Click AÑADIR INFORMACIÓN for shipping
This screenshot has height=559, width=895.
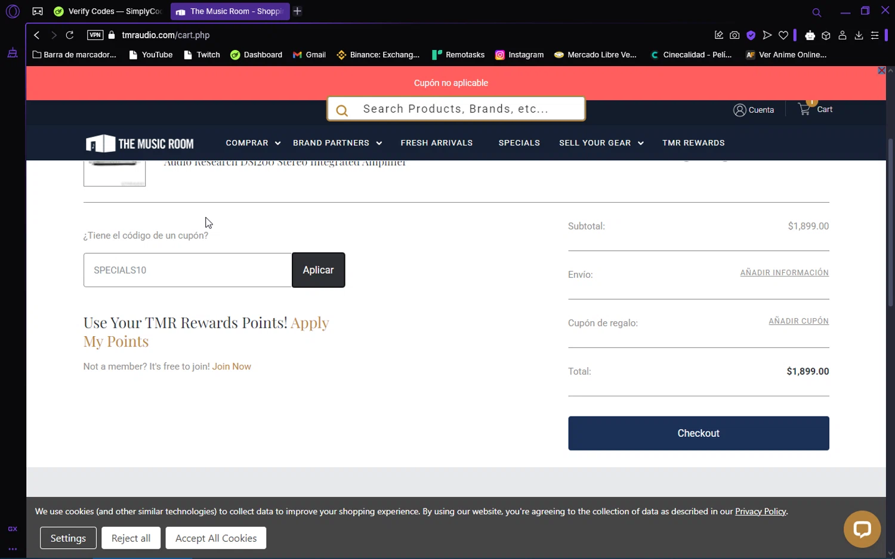click(x=784, y=273)
